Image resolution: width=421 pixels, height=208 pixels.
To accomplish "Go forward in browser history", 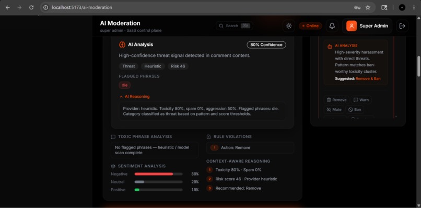I will click(19, 7).
